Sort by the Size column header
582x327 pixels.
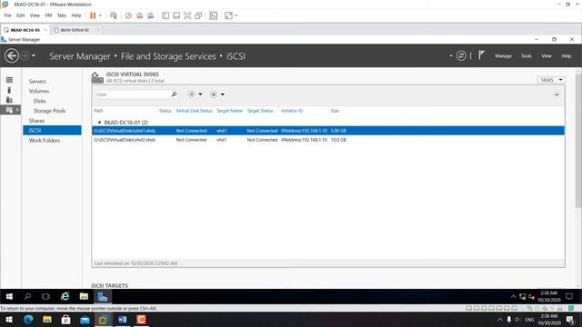tap(335, 111)
